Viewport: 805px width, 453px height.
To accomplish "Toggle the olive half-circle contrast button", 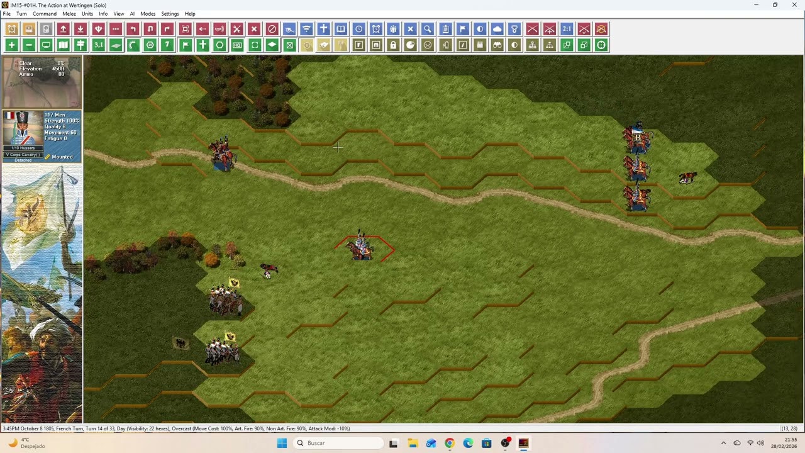I will 514,45.
